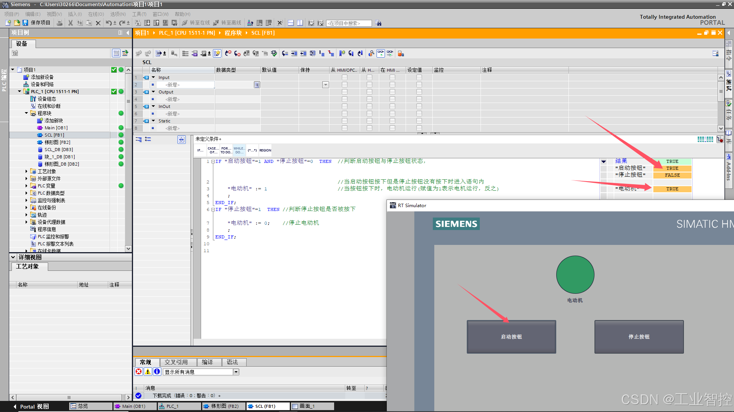Switch to the 交叉引用 tab
Screen dimensions: 734x412
point(176,362)
